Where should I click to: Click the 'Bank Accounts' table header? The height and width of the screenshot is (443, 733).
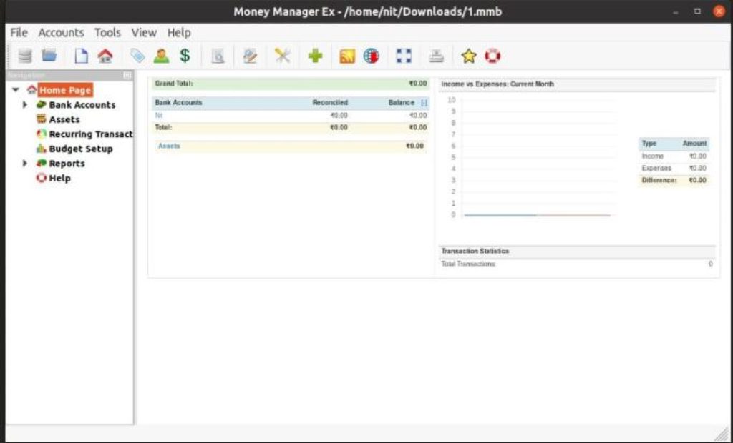[178, 103]
